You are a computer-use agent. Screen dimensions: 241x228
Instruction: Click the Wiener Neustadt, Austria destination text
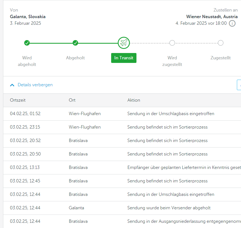212,17
